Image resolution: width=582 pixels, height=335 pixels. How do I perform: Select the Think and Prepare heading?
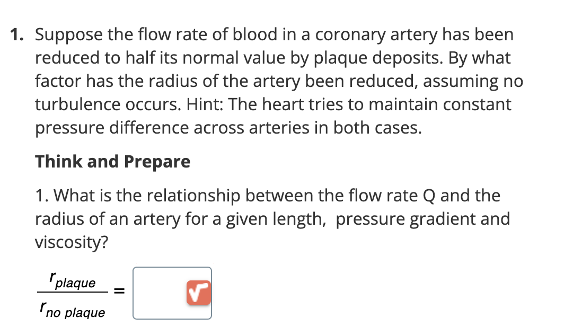[112, 161]
